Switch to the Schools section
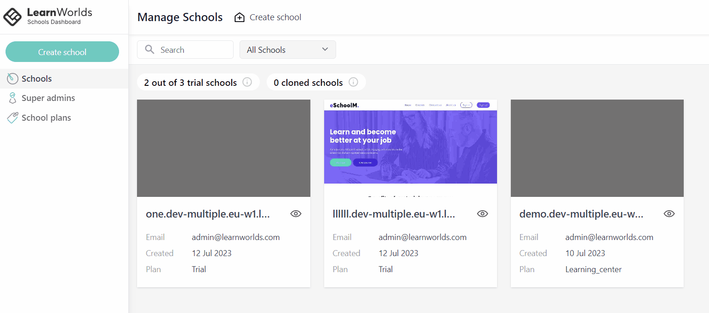The width and height of the screenshot is (709, 313). pyautogui.click(x=36, y=78)
